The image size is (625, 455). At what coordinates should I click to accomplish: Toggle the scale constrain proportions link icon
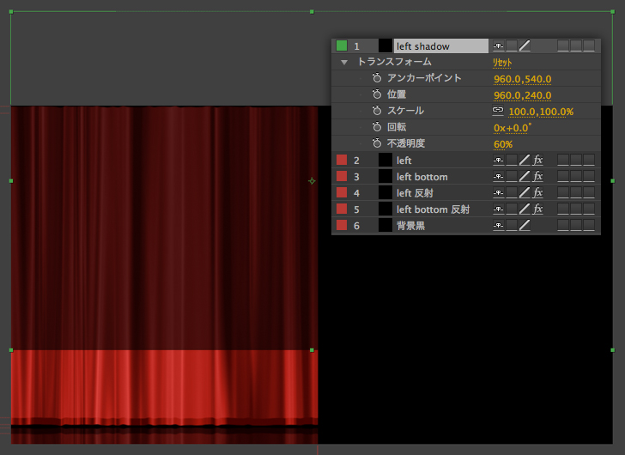(x=498, y=111)
